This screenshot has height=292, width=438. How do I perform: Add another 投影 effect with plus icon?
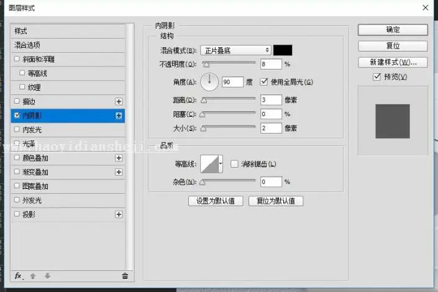pos(119,214)
